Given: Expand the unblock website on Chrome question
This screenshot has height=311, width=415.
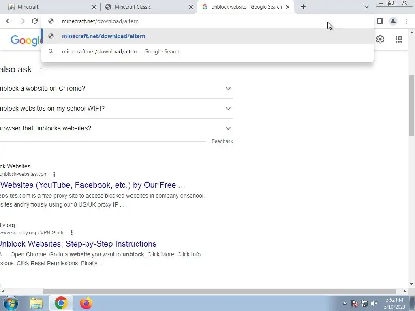Looking at the screenshot, I should (x=116, y=89).
